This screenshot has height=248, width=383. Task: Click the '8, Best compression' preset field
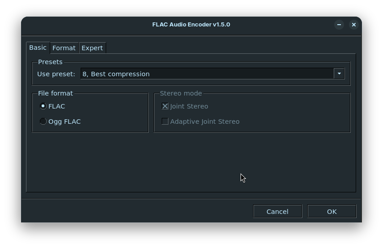[x=207, y=74]
